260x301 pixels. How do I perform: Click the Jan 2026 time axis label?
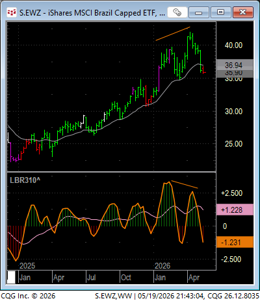click(x=160, y=278)
